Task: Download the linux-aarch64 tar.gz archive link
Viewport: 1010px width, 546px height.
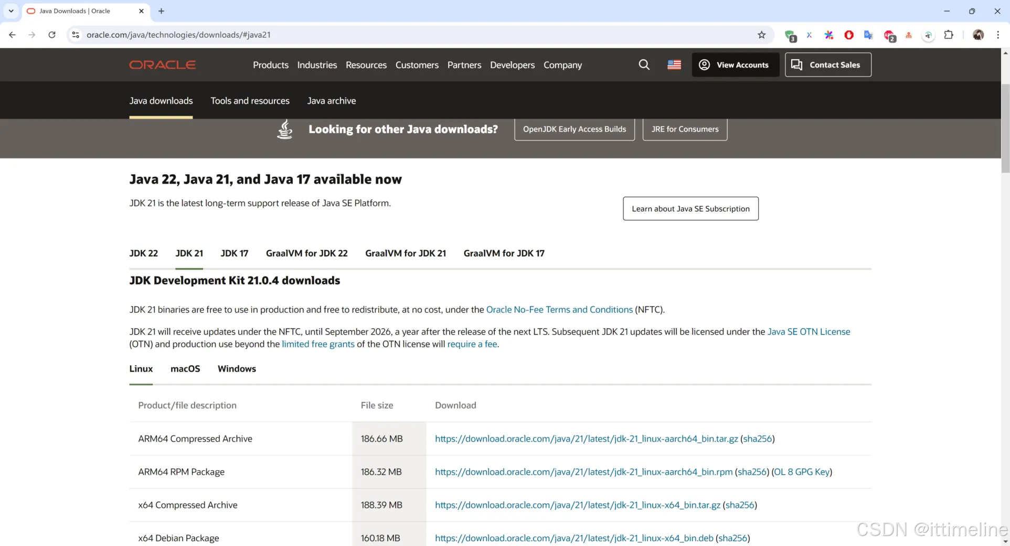Action: coord(587,438)
